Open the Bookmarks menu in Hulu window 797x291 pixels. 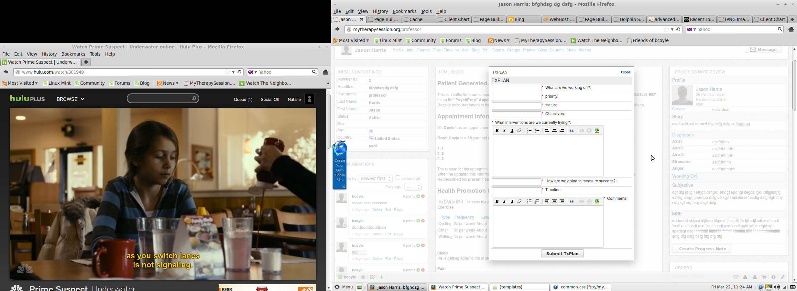click(x=73, y=54)
